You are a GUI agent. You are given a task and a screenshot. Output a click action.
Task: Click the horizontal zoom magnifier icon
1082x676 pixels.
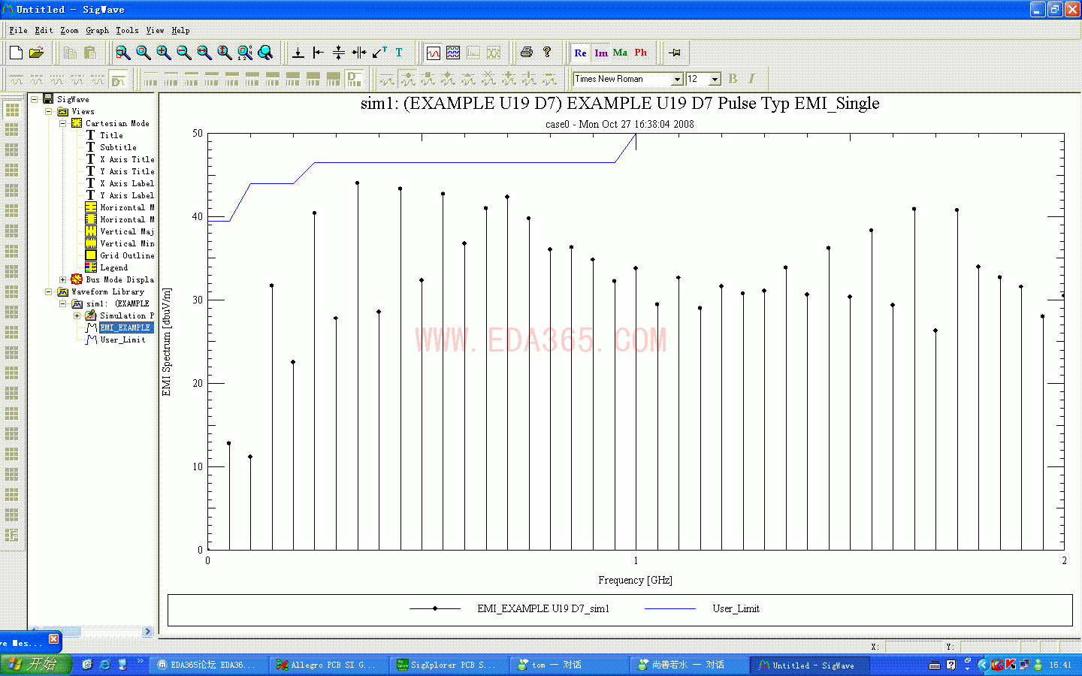(204, 53)
